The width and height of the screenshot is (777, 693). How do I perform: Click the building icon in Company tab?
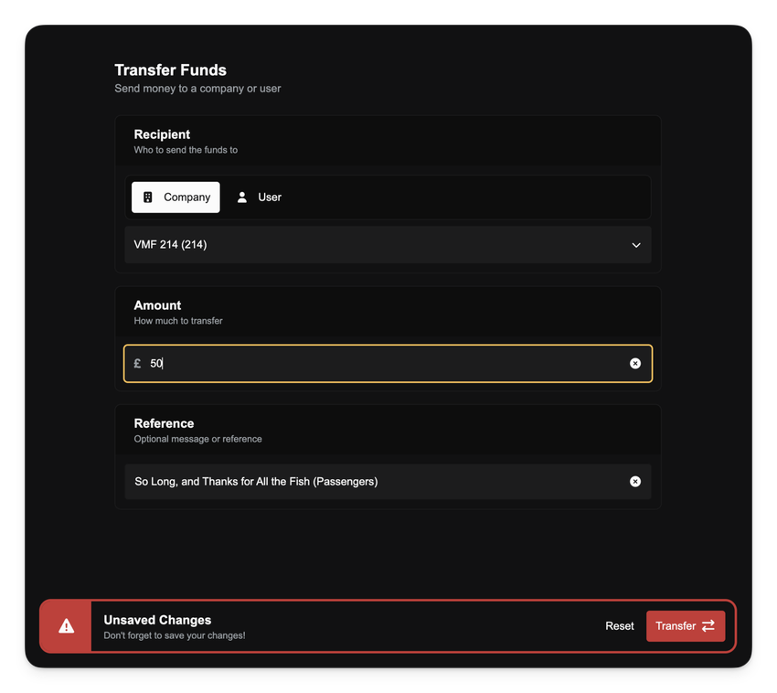[148, 197]
